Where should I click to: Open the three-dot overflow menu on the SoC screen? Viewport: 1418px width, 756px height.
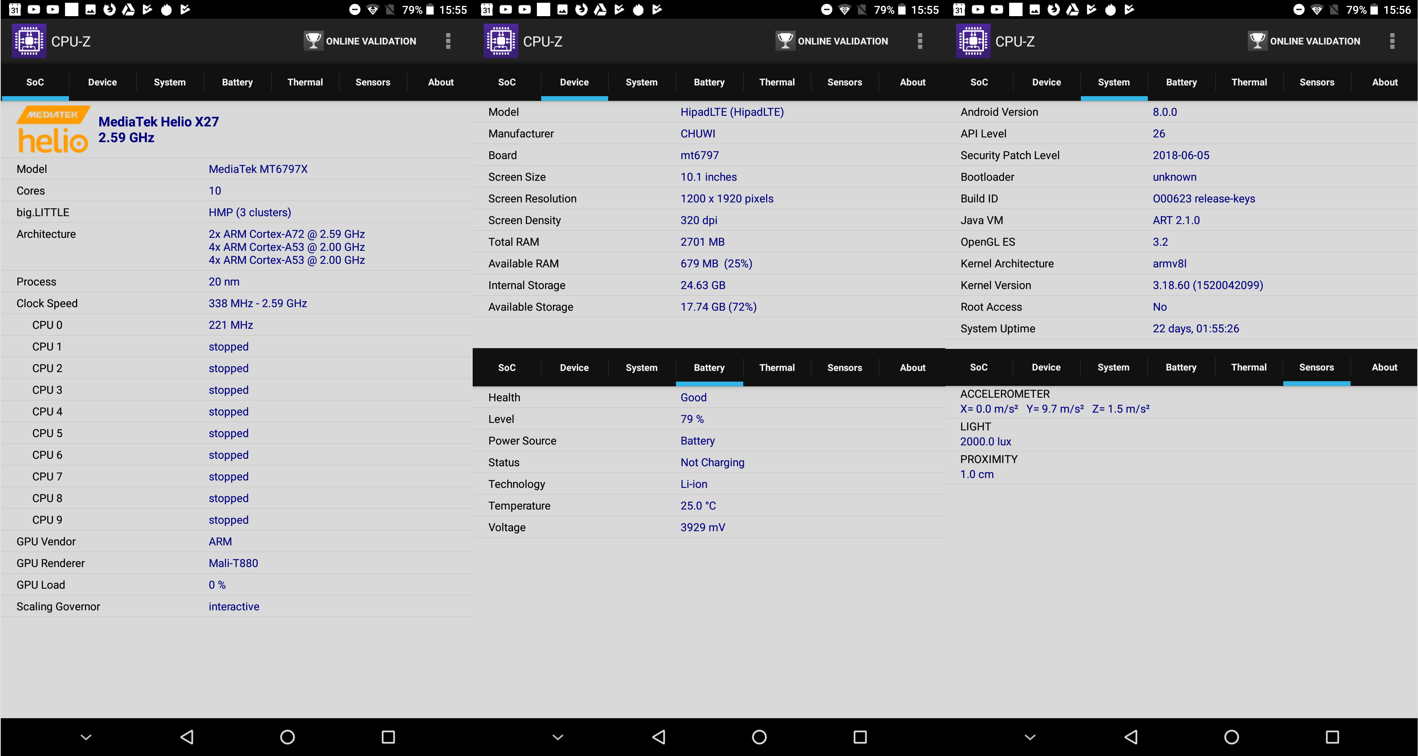[x=448, y=41]
